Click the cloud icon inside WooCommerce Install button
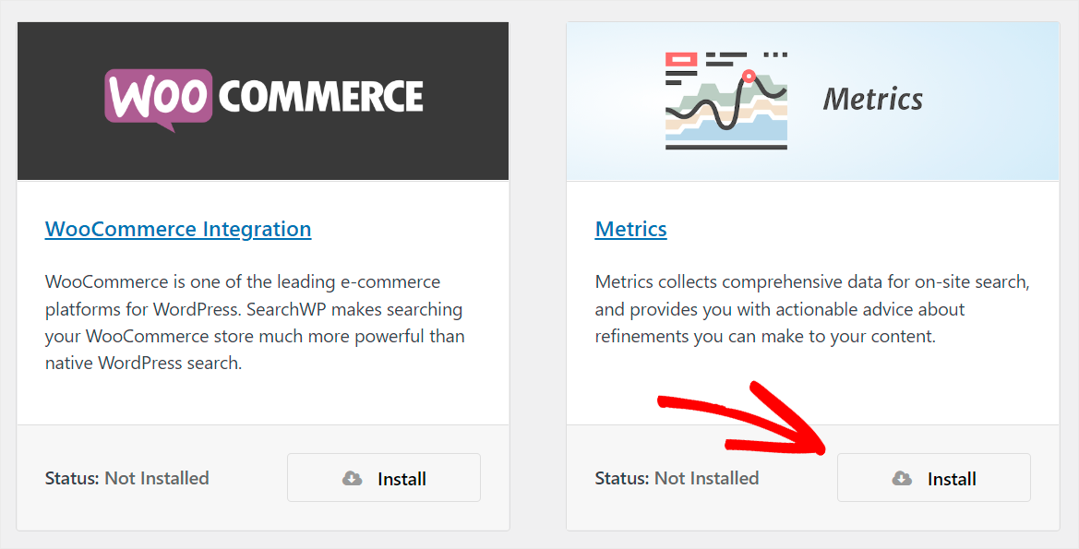The width and height of the screenshot is (1079, 549). pyautogui.click(x=352, y=478)
